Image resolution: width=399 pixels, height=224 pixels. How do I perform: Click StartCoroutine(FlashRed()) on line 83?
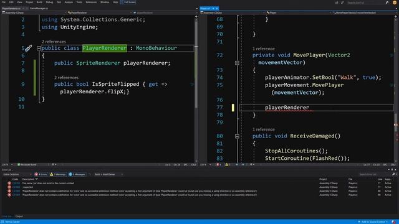(307, 159)
